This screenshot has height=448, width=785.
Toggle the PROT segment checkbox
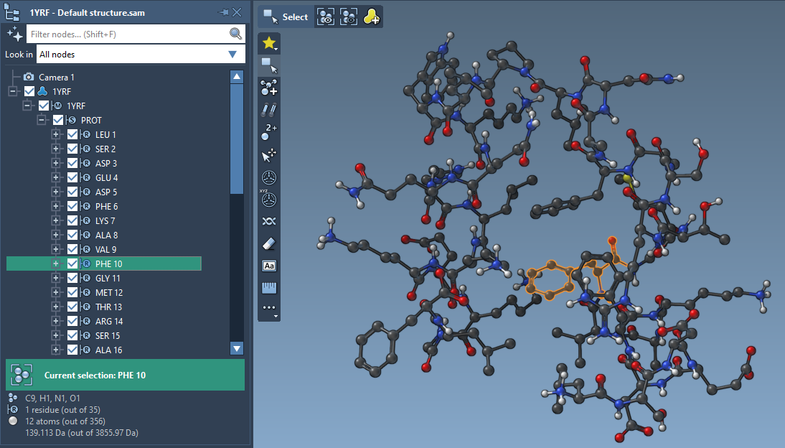[58, 121]
